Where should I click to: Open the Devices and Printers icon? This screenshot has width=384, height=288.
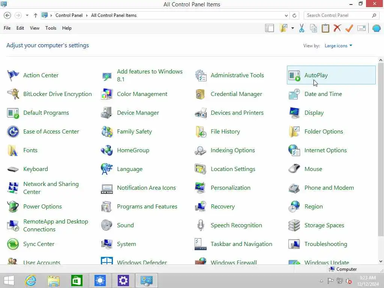[x=201, y=113]
